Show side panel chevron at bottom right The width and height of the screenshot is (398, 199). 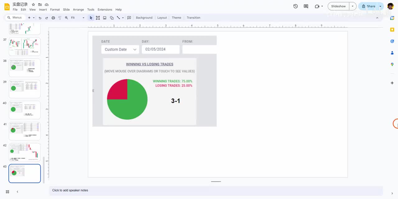point(392,193)
